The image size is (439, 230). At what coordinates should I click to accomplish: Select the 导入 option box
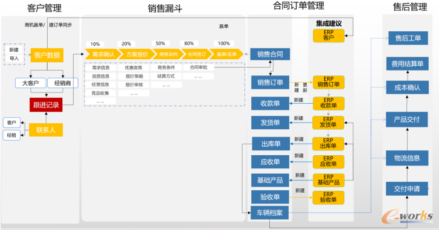pos(14,58)
